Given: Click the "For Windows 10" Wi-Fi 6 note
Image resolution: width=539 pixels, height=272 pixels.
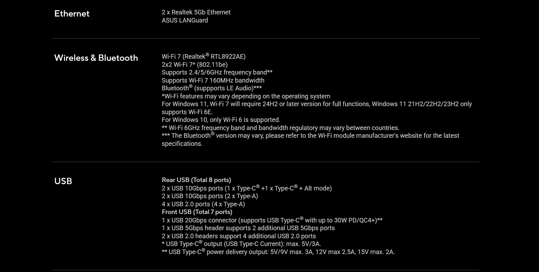Looking at the screenshot, I should point(221,120).
